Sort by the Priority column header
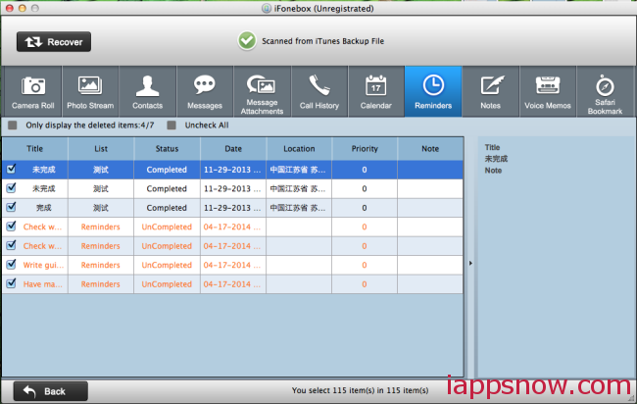The height and width of the screenshot is (404, 637). [365, 149]
